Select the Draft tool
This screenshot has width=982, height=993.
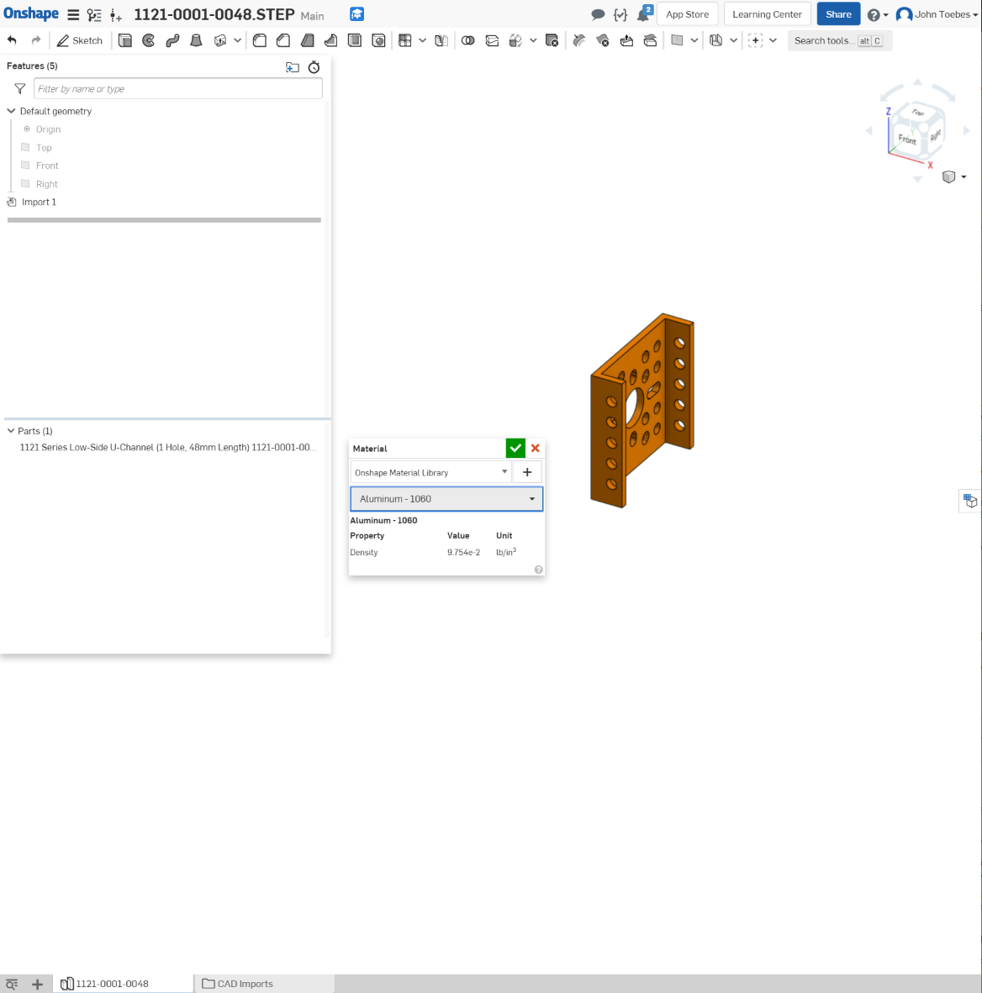point(308,40)
